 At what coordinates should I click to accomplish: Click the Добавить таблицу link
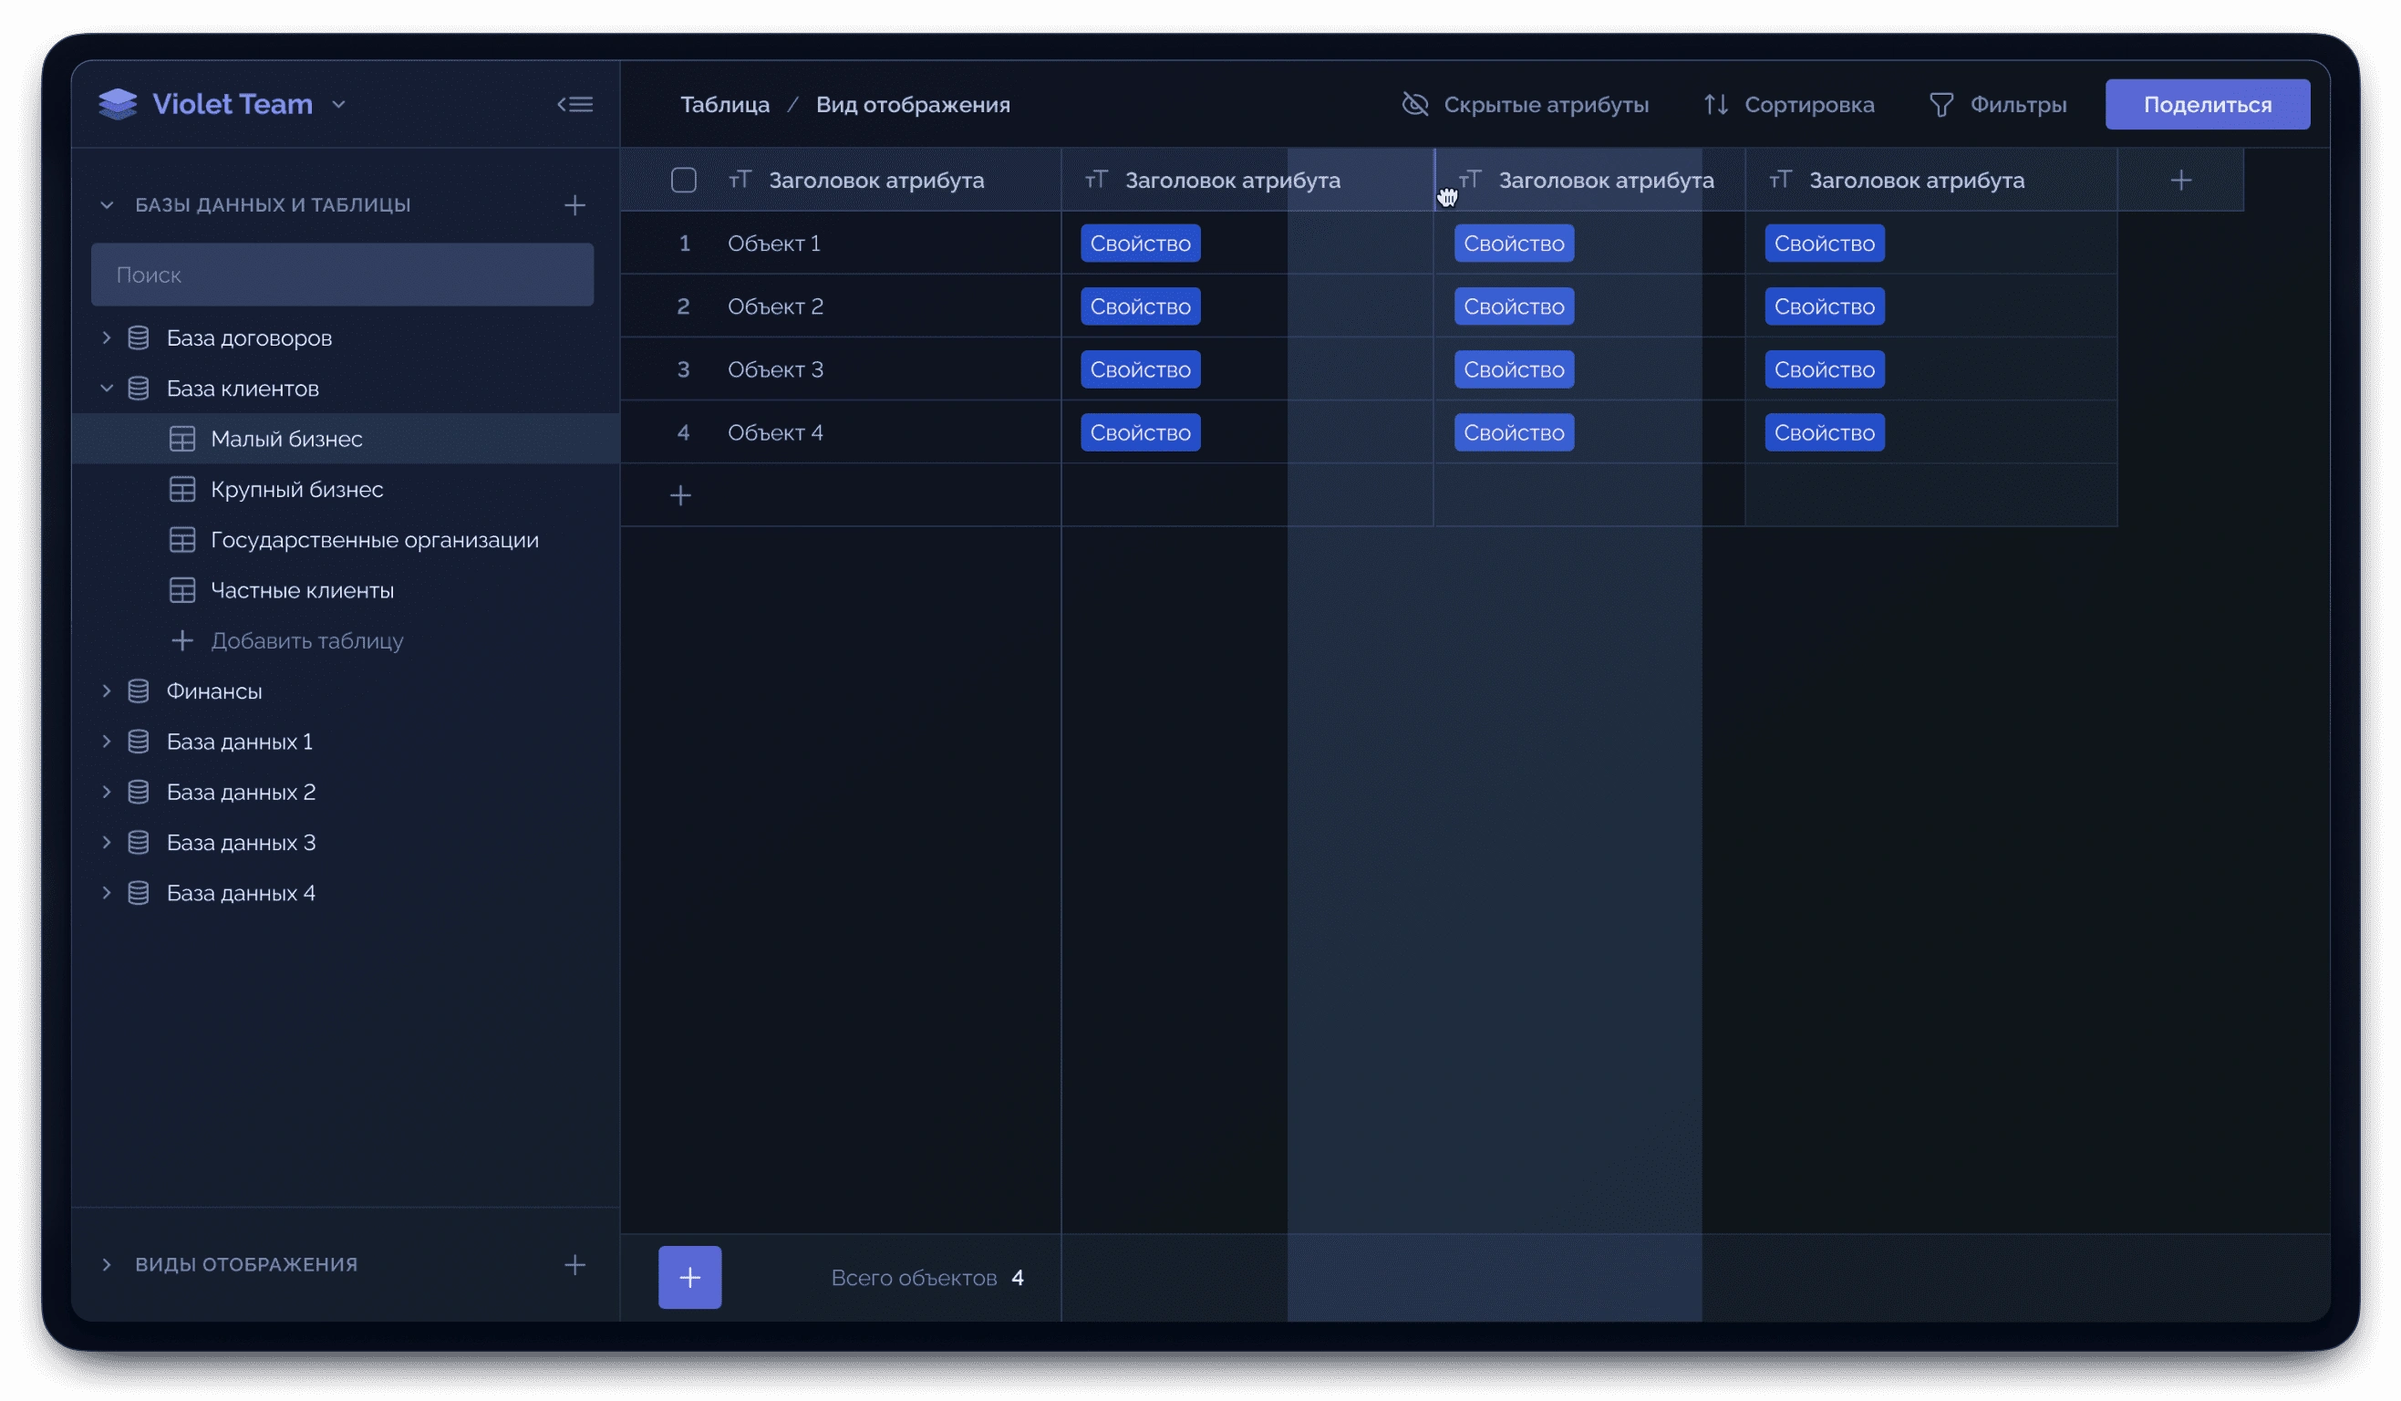click(x=305, y=640)
